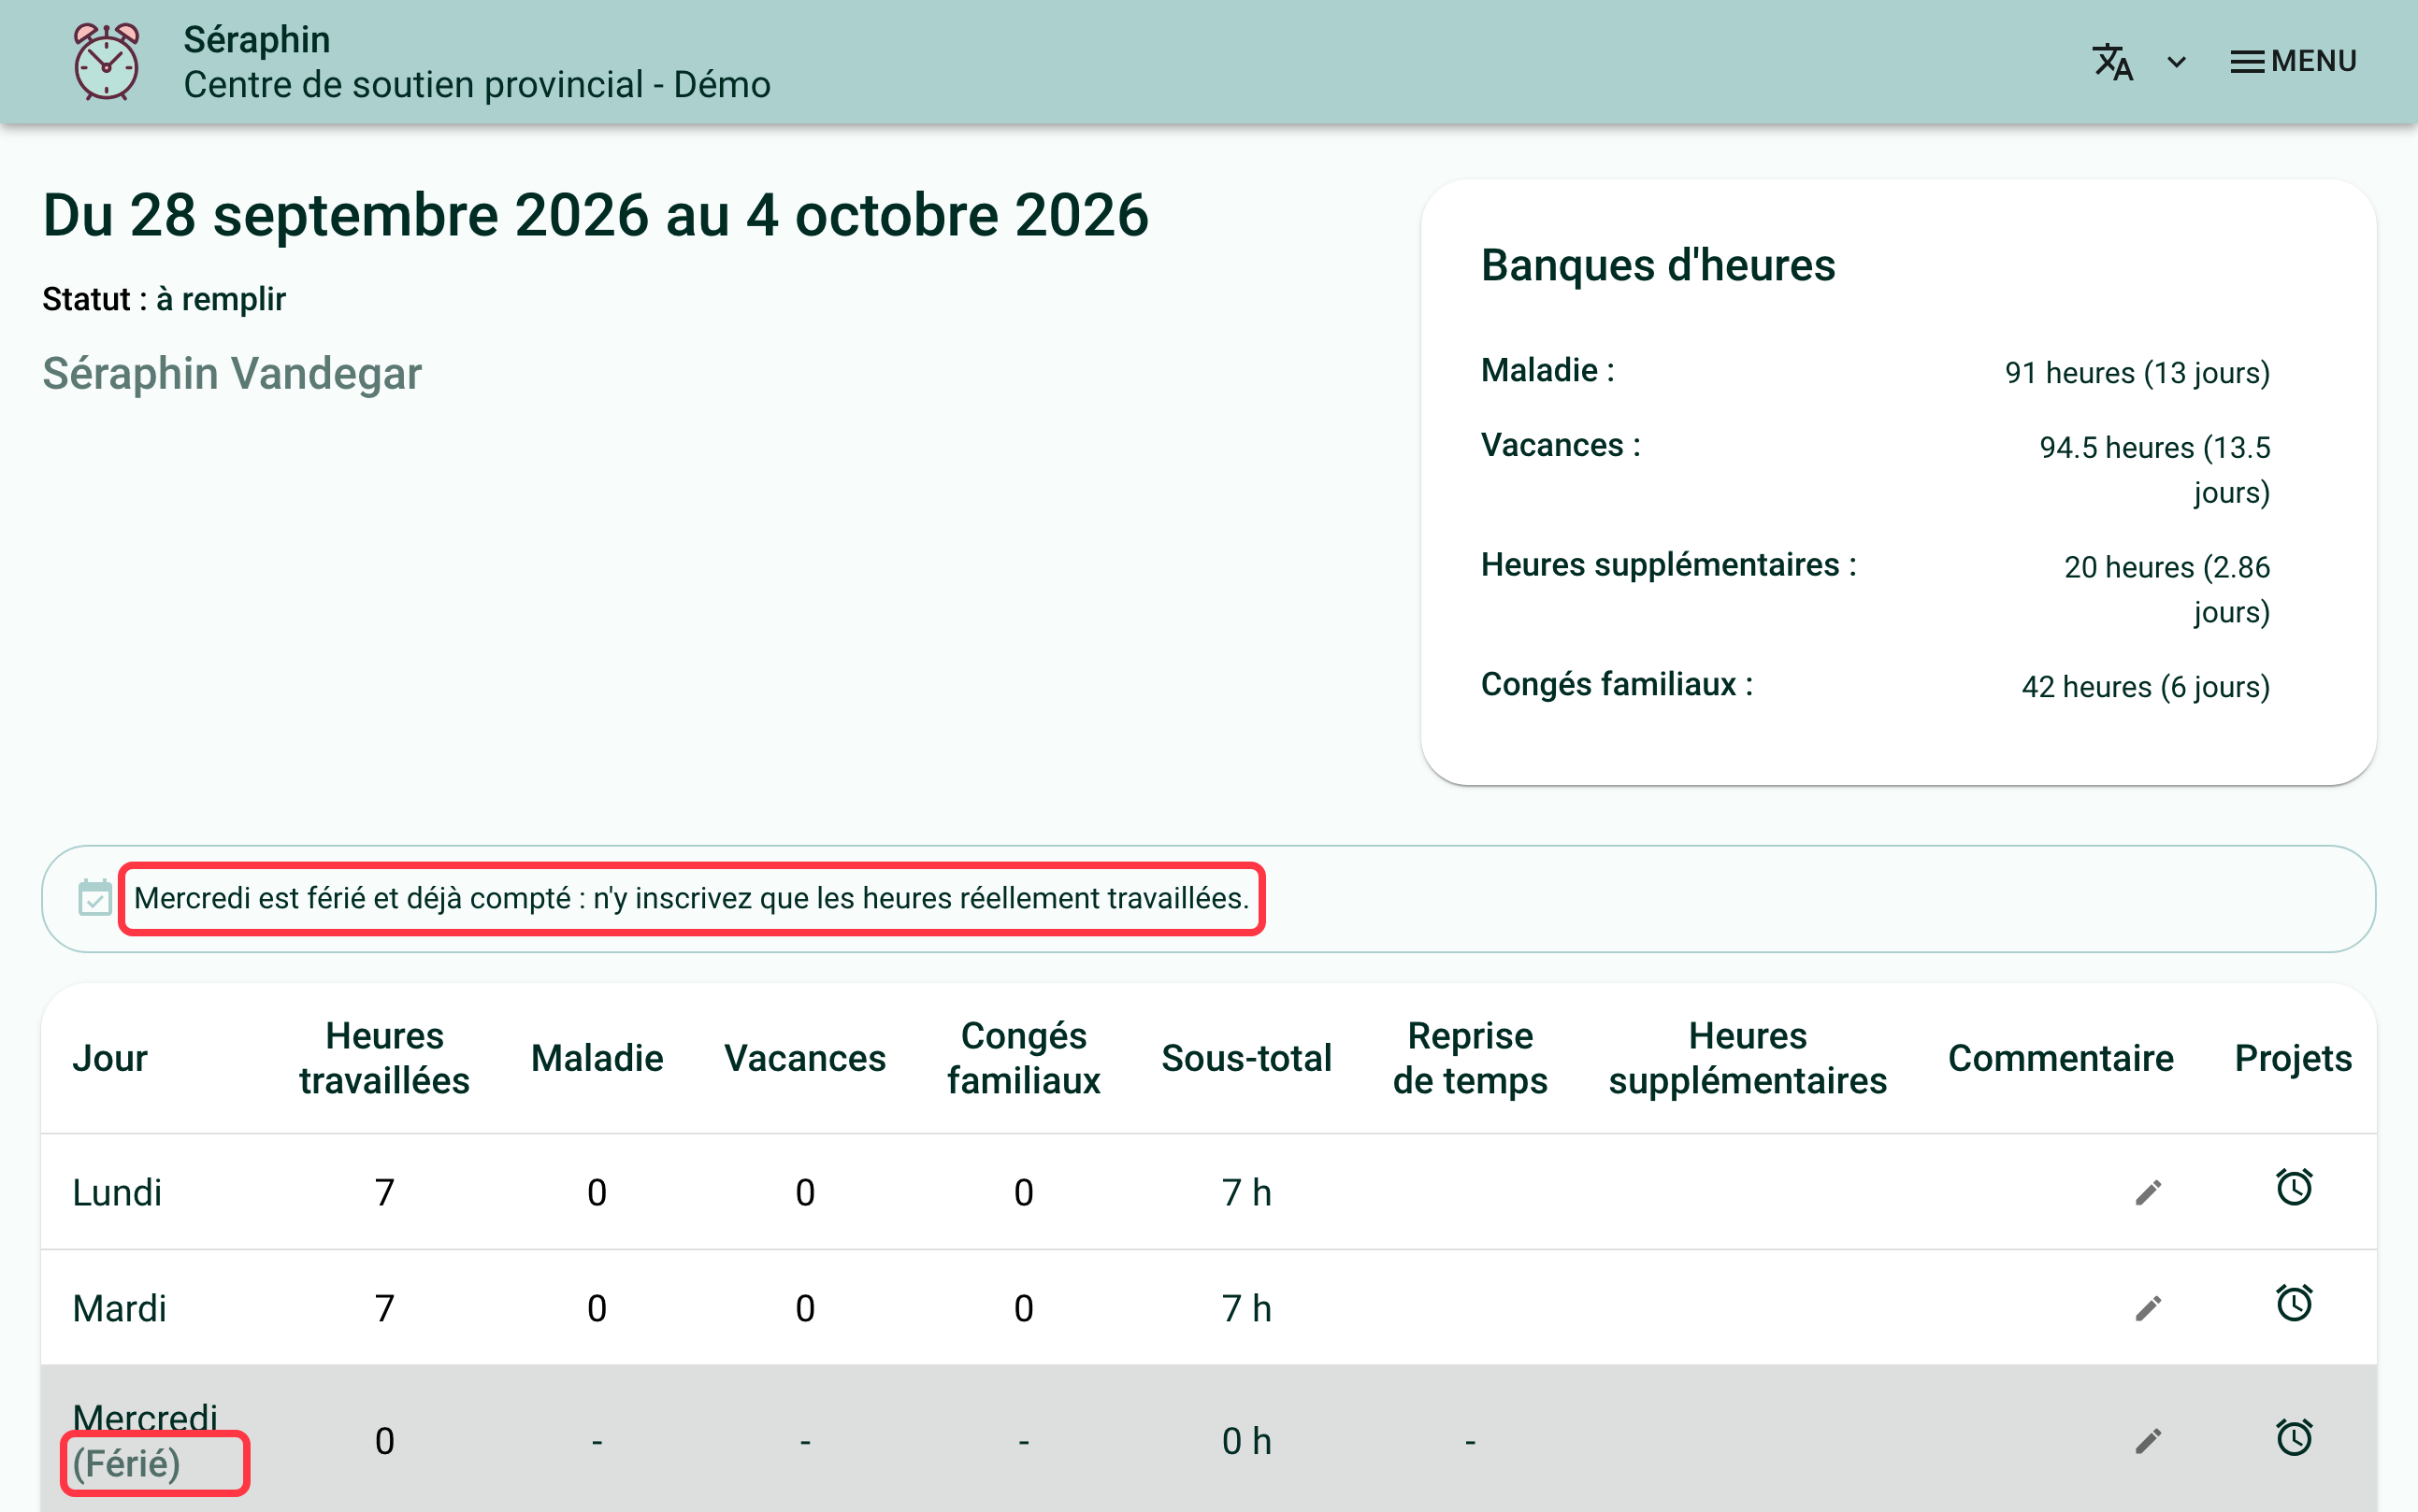This screenshot has width=2418, height=1512.
Task: Expand the language dropdown chevron
Action: point(2176,62)
